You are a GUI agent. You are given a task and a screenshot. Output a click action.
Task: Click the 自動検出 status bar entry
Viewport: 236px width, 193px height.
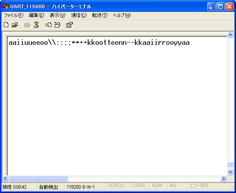48,187
